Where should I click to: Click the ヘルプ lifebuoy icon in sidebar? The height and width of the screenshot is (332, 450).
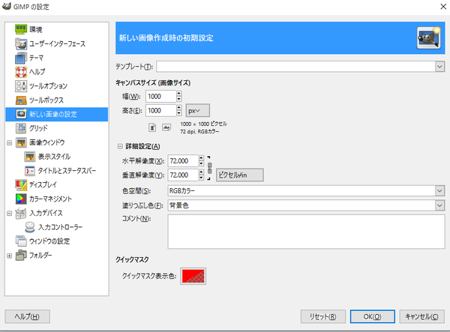[21, 72]
